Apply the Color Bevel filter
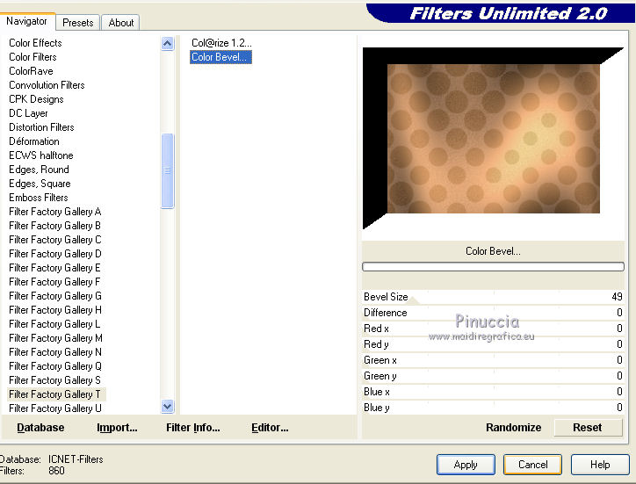Screen dimensions: 636x484 (x=466, y=465)
